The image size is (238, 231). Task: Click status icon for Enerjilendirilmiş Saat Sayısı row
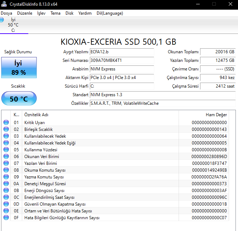[x=6, y=197]
